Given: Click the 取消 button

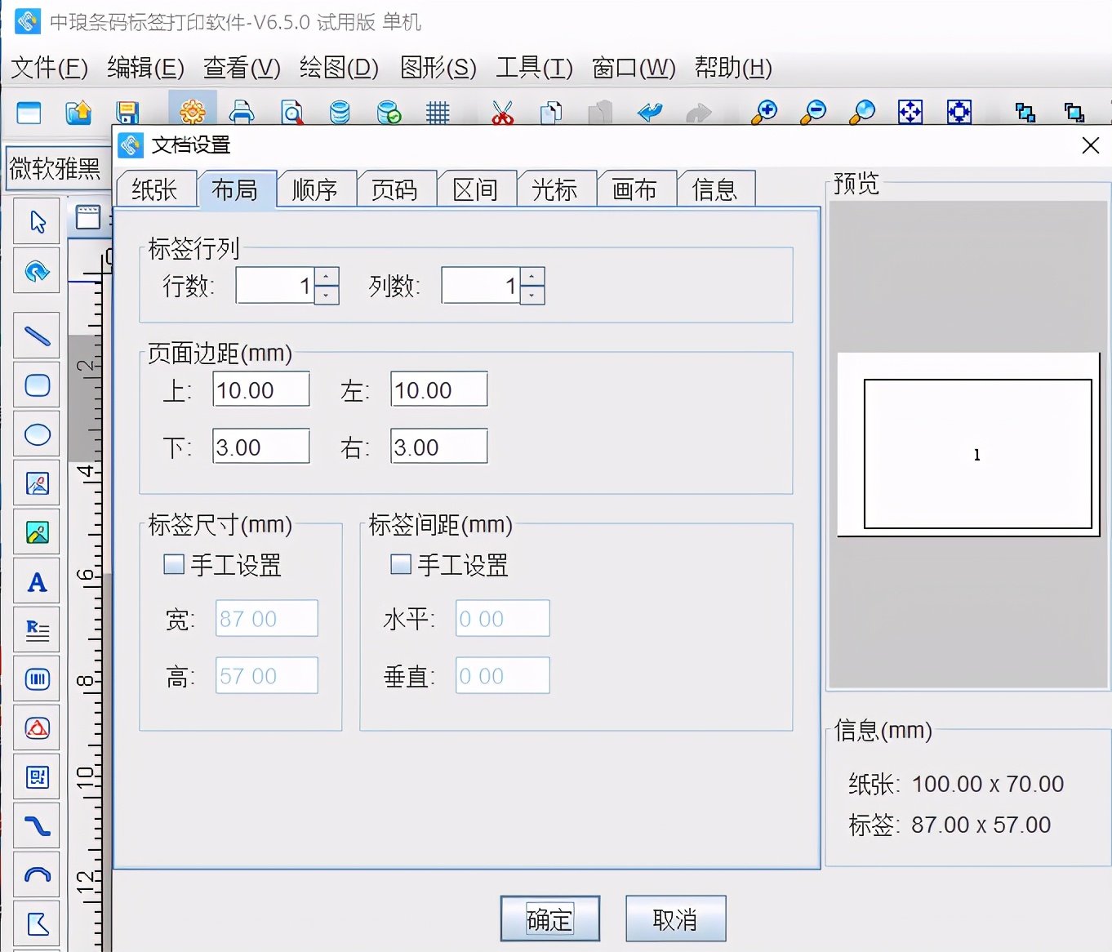Looking at the screenshot, I should click(675, 919).
